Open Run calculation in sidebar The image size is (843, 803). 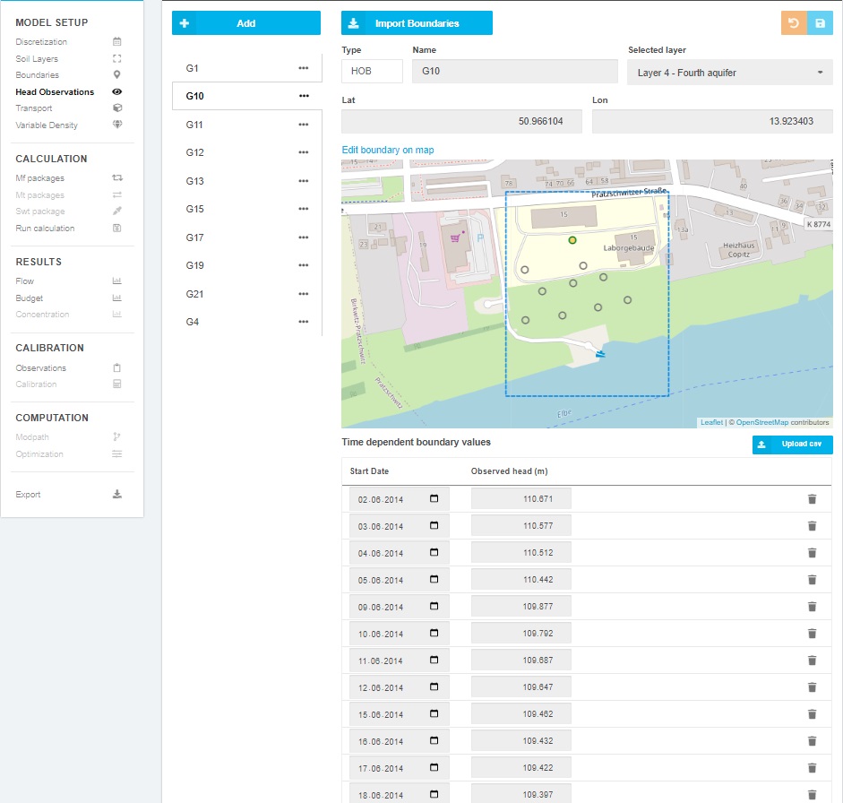point(45,229)
